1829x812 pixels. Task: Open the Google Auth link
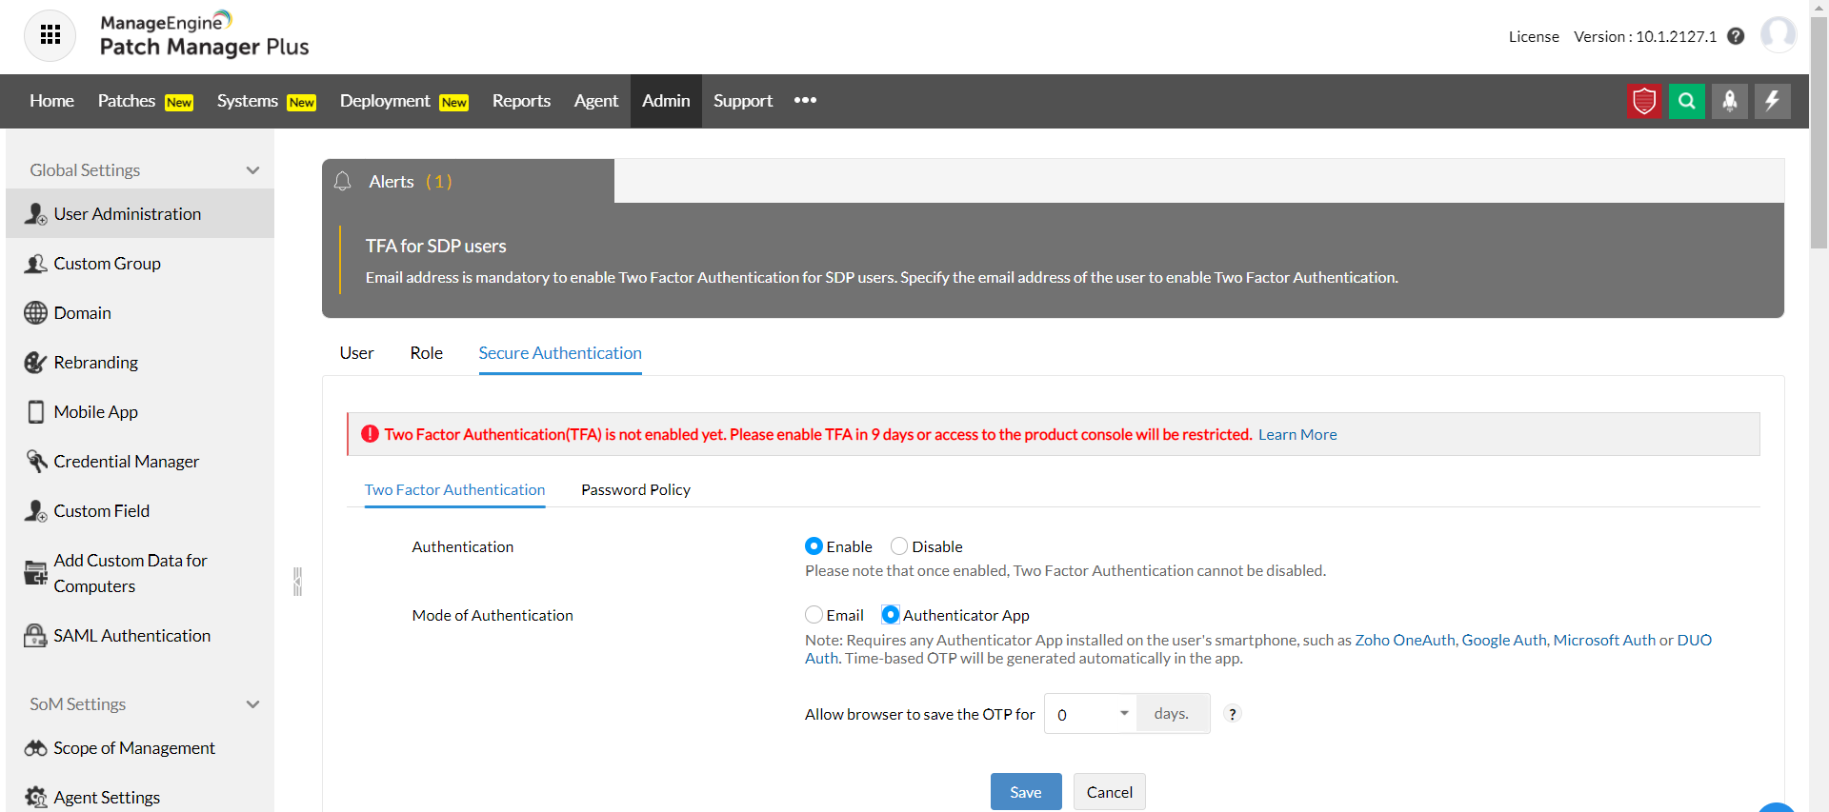(x=1504, y=641)
